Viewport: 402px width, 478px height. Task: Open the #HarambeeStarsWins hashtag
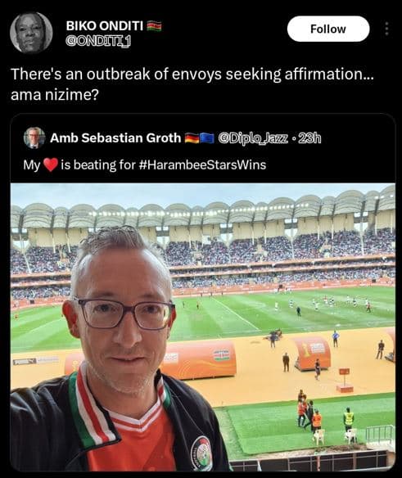tap(202, 165)
